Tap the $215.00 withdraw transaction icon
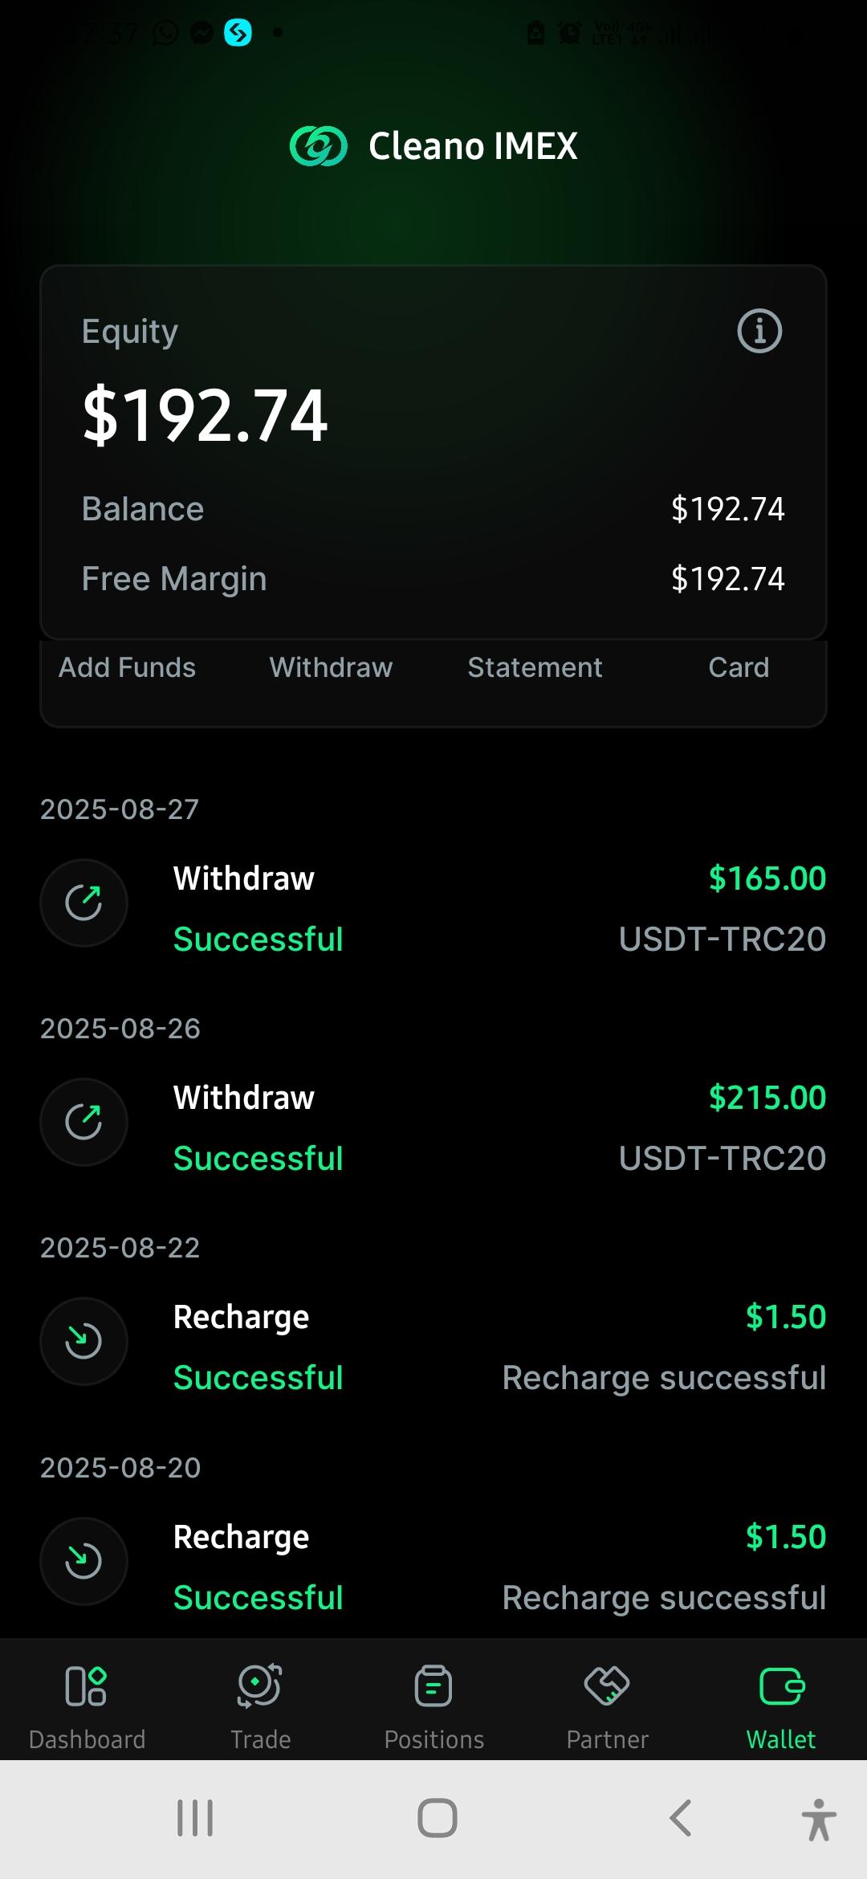This screenshot has width=867, height=1879. (83, 1122)
